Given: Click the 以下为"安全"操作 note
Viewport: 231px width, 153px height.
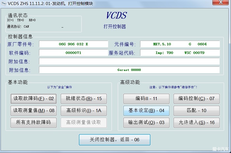Looking at the screenshot, I should click(60, 87).
